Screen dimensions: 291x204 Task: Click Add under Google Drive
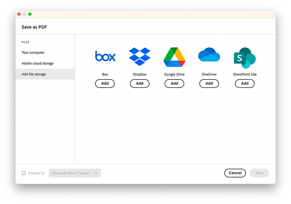pos(174,83)
